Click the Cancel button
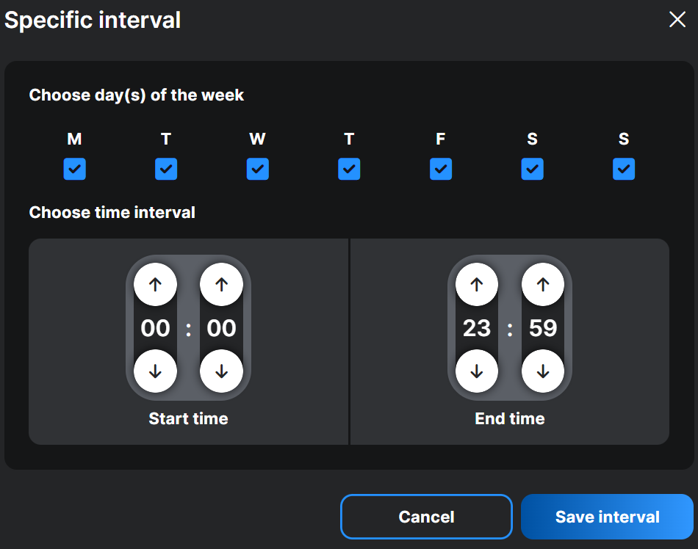This screenshot has width=698, height=549. pyautogui.click(x=426, y=516)
